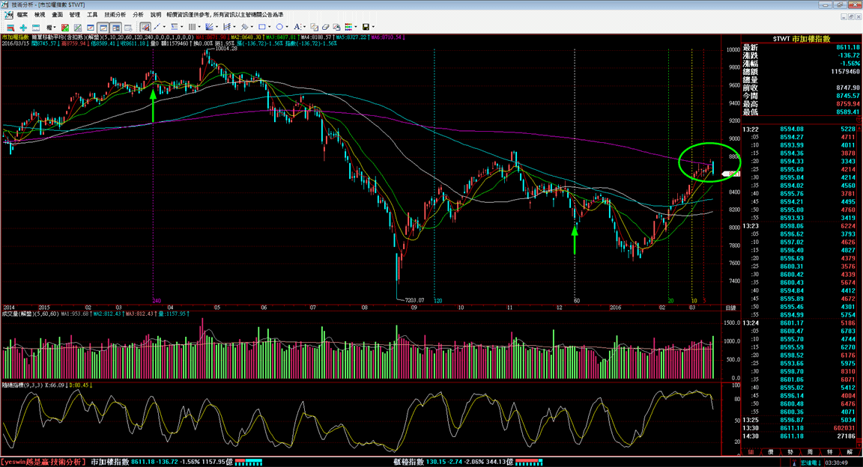Click the erase-all drawings icon
This screenshot has height=467, width=863.
(x=336, y=27)
